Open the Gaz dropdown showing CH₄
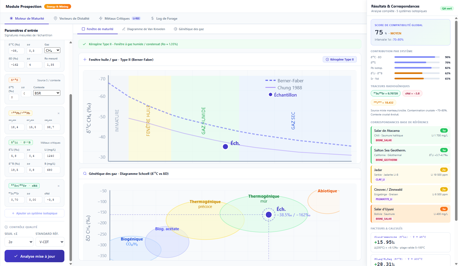 tap(52, 50)
